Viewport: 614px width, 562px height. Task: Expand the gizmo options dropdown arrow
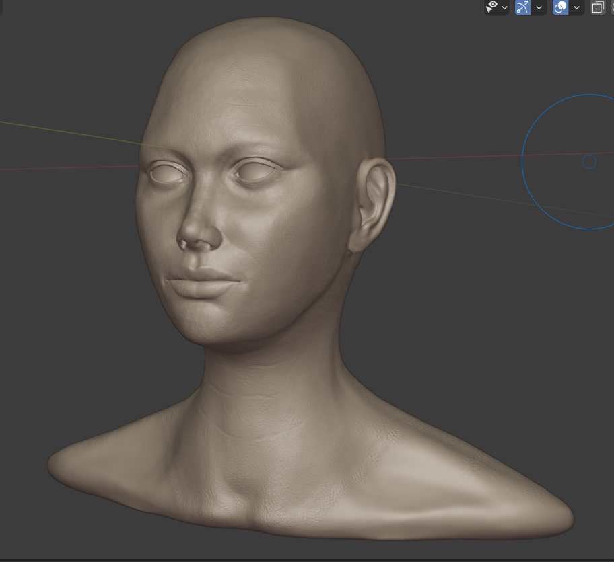point(539,7)
